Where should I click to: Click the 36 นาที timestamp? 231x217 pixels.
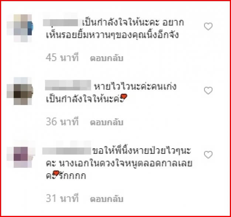[62, 122]
